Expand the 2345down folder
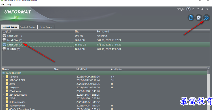The height and width of the screenshot is (110, 215). pyautogui.click(x=3, y=91)
